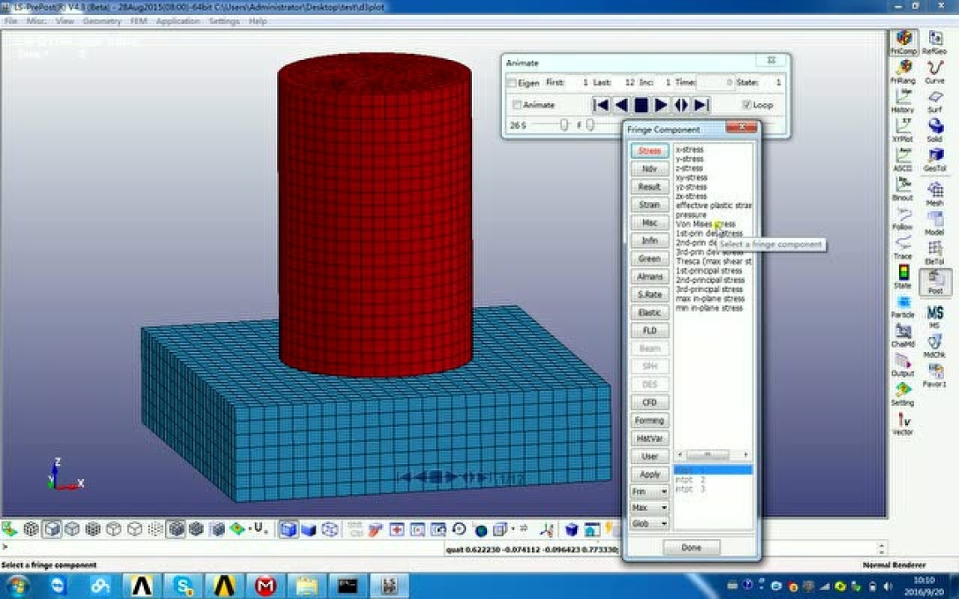Toggle the Animate checkbox
The image size is (959, 599).
pyautogui.click(x=518, y=105)
